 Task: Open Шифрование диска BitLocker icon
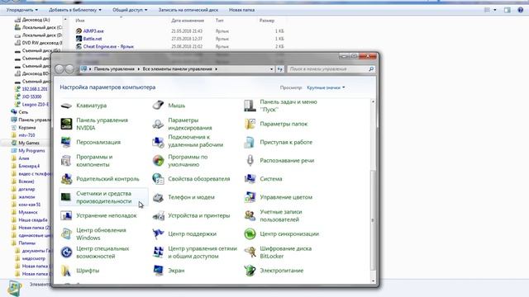tap(250, 252)
